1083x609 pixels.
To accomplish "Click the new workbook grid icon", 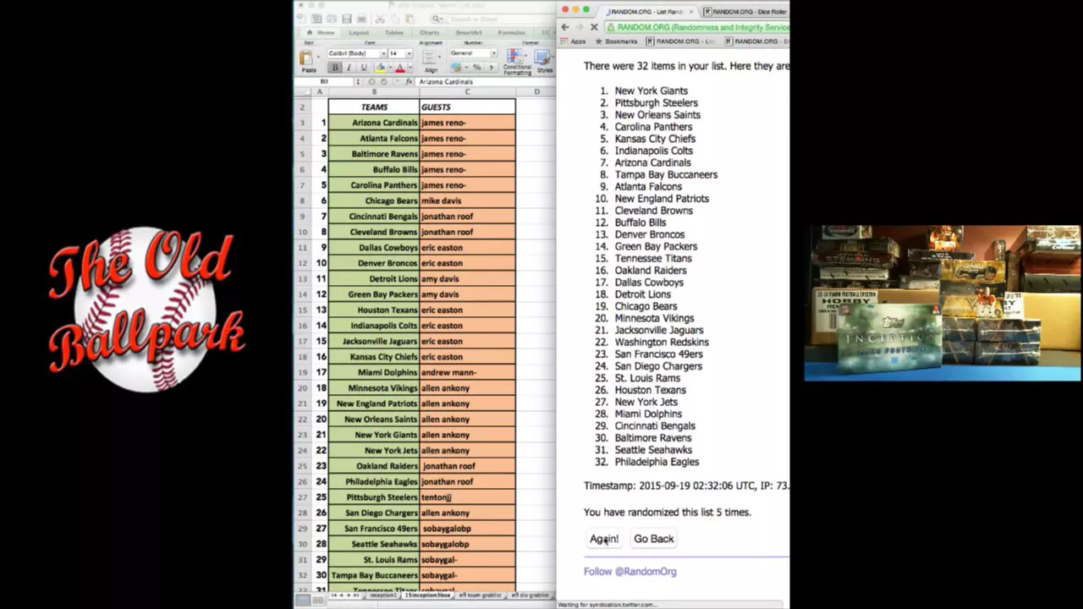I will pyautogui.click(x=316, y=19).
